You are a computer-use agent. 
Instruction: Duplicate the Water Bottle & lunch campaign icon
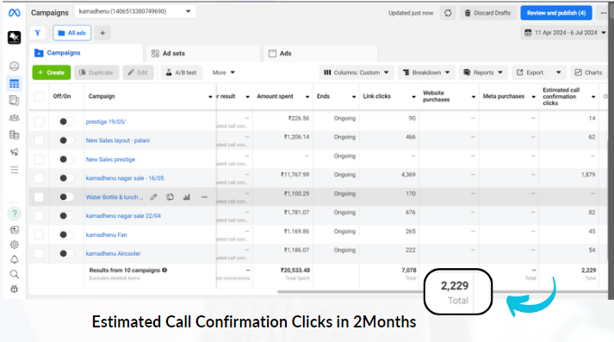pos(170,197)
